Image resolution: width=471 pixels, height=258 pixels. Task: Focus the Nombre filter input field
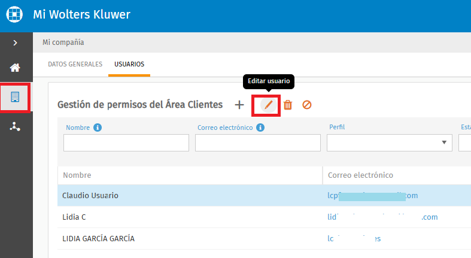tap(126, 142)
